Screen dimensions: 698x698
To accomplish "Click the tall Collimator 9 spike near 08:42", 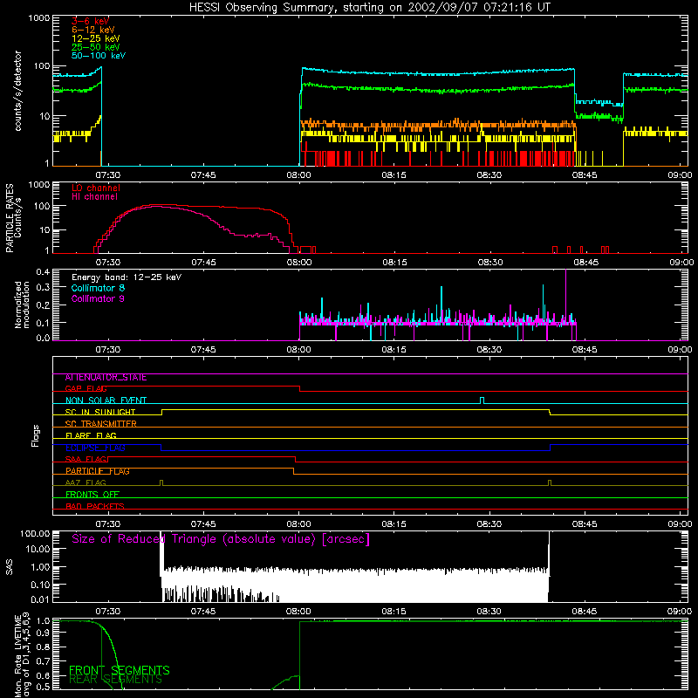I will point(565,296).
